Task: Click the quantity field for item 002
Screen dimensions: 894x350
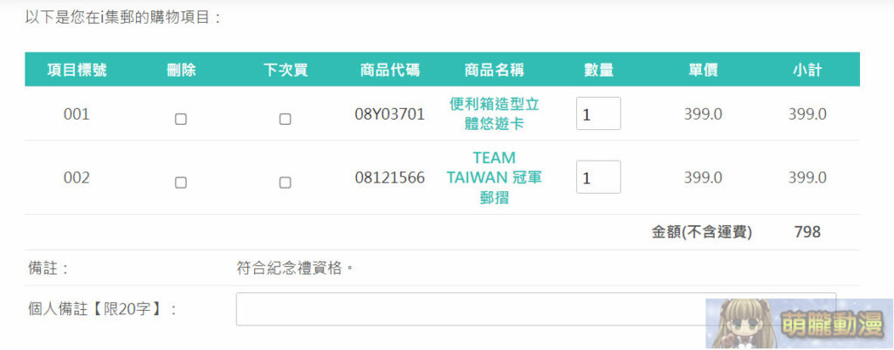Action: point(598,178)
